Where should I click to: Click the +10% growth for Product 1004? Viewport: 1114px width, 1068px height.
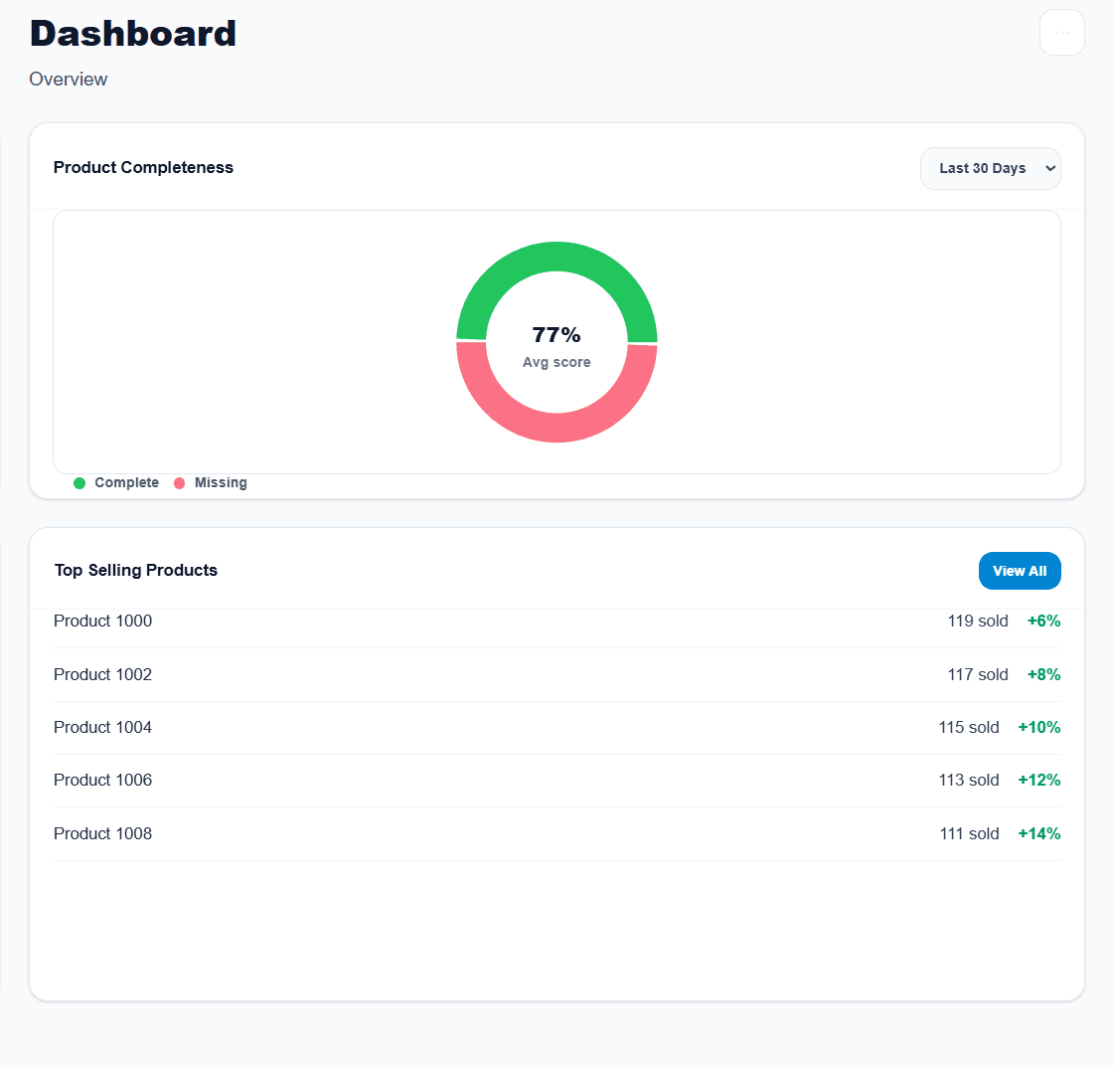click(1038, 727)
